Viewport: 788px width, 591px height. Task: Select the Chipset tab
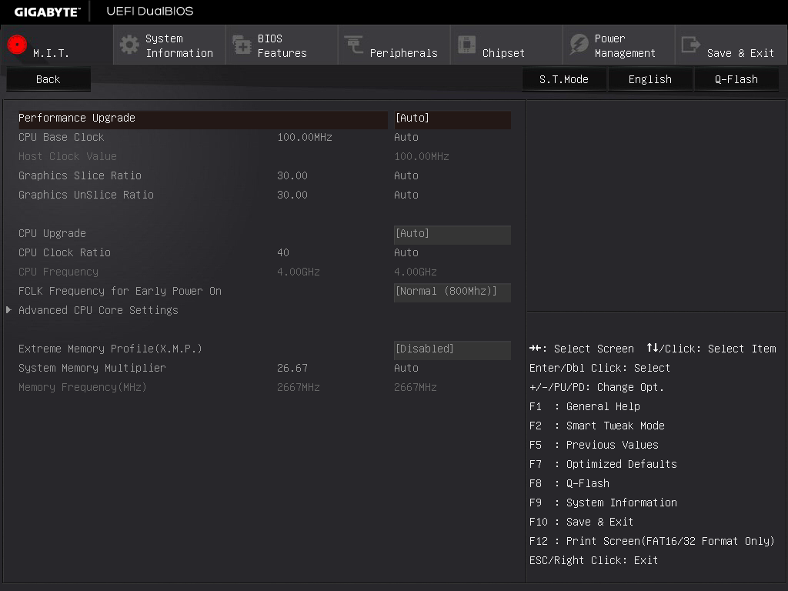click(x=506, y=45)
